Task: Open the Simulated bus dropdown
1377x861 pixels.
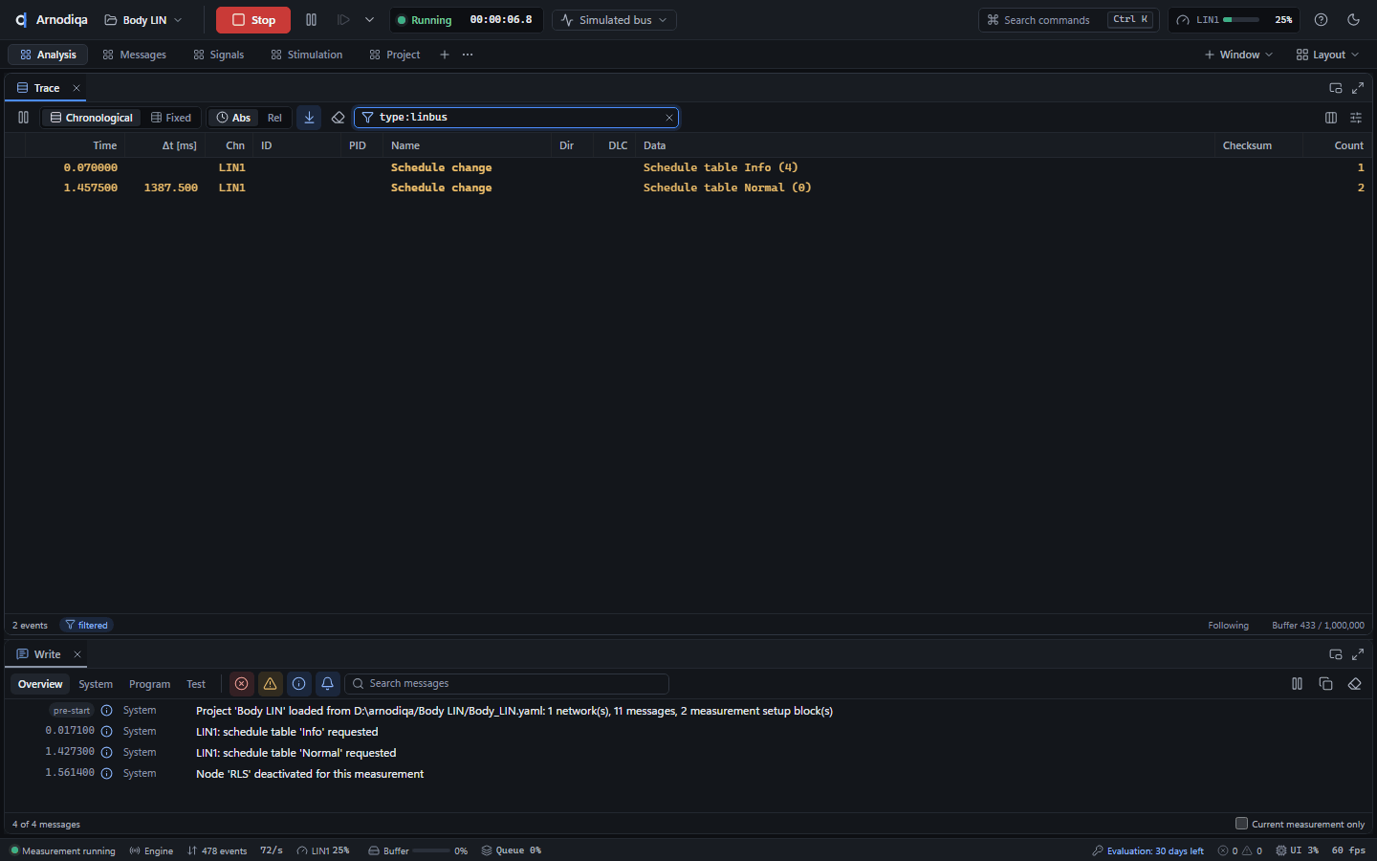Action: click(x=614, y=20)
